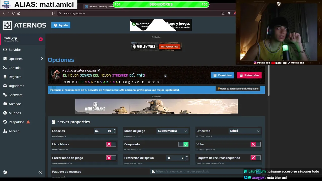Open the emoji picker in MOTD toolbar
The height and width of the screenshot is (181, 322).
point(68,82)
